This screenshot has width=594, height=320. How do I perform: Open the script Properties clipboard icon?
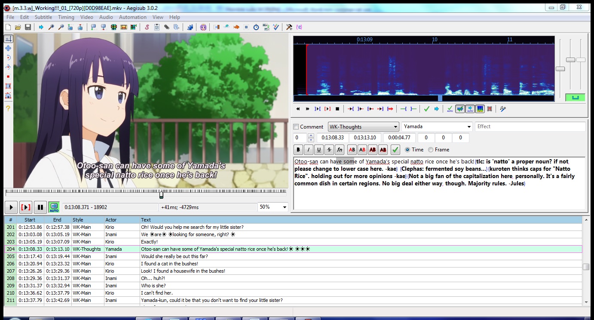(157, 27)
